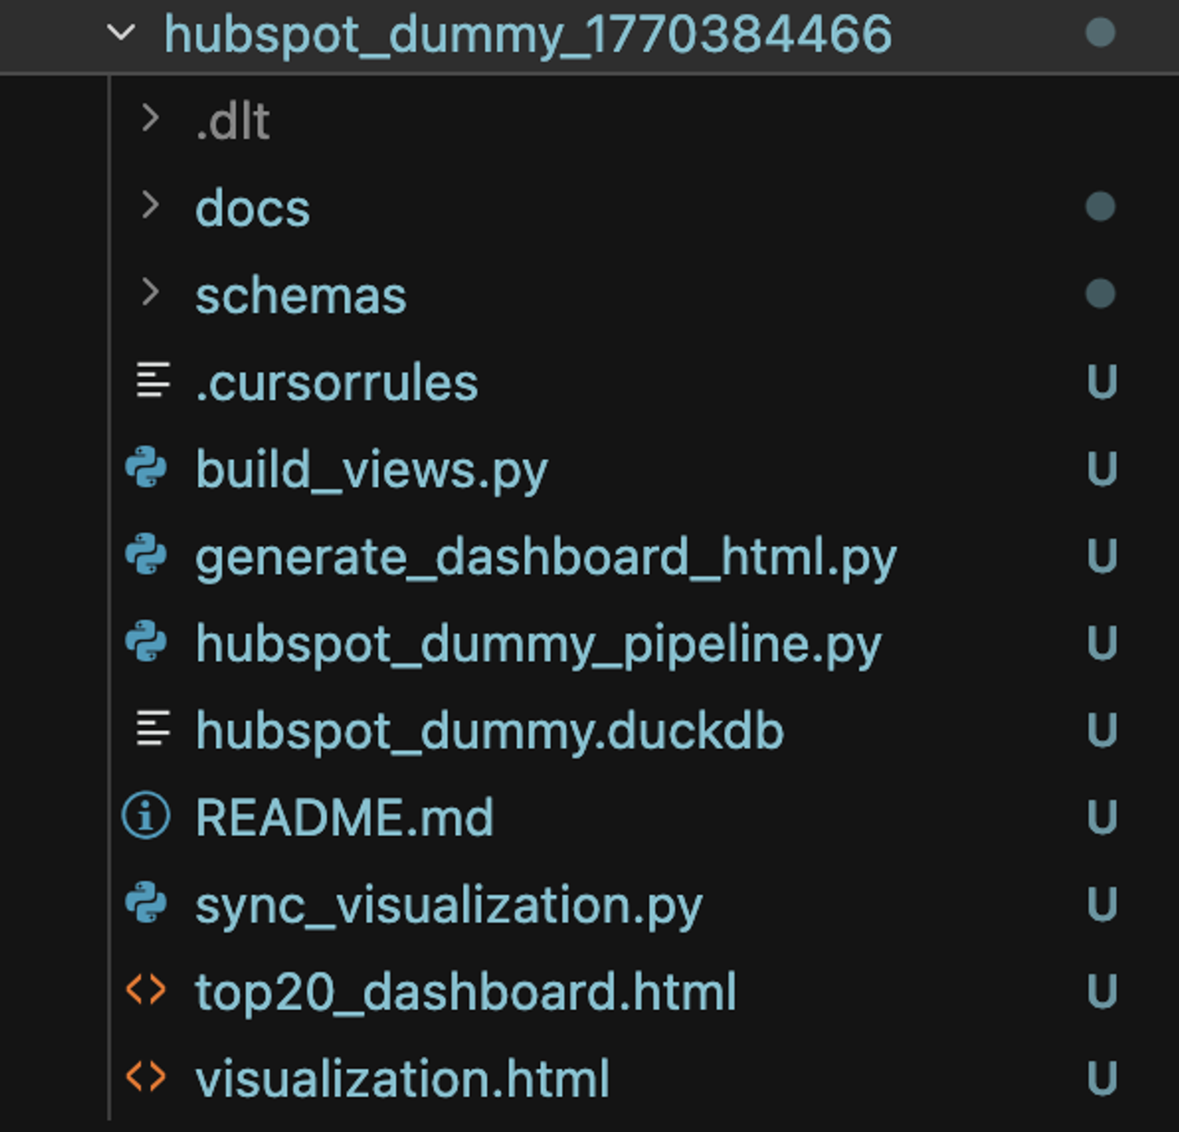1179x1132 pixels.
Task: Click the Python icon beside generate_dashboard_html.py
Action: click(146, 555)
